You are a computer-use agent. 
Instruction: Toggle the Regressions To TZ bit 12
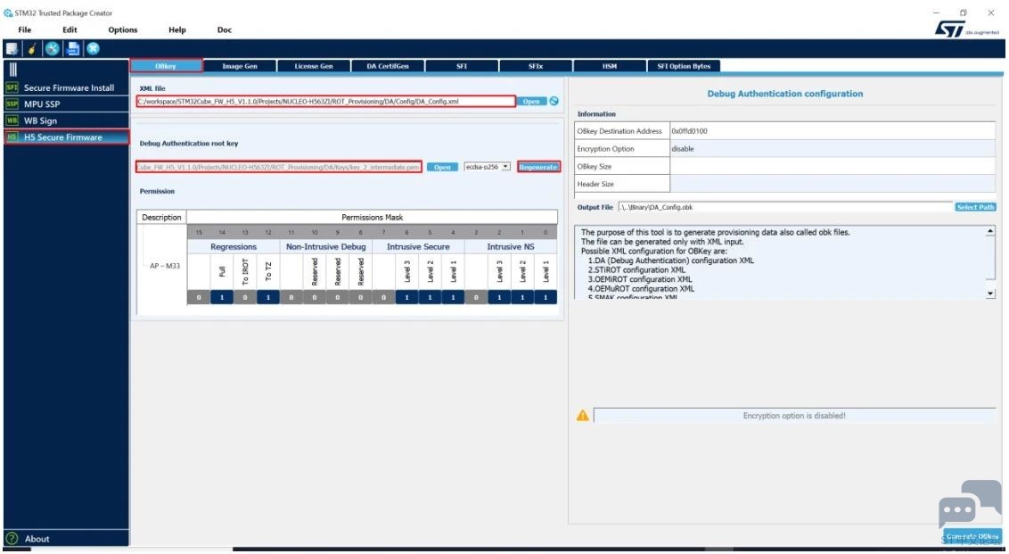[268, 298]
